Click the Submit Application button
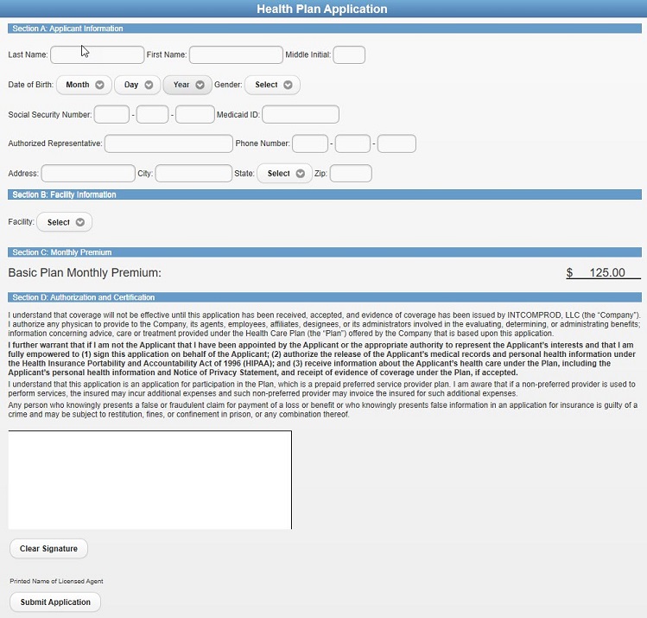The image size is (647, 618). (55, 602)
